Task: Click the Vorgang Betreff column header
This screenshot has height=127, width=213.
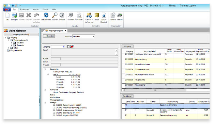Action: [x=150, y=52]
